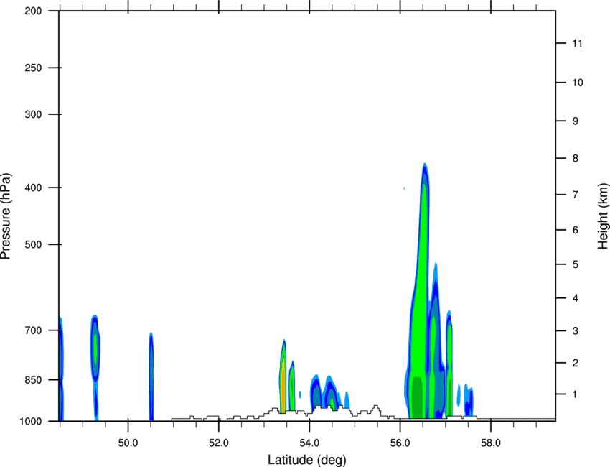
Task: Click the 58.0 latitude tick label
Action: 491,443
